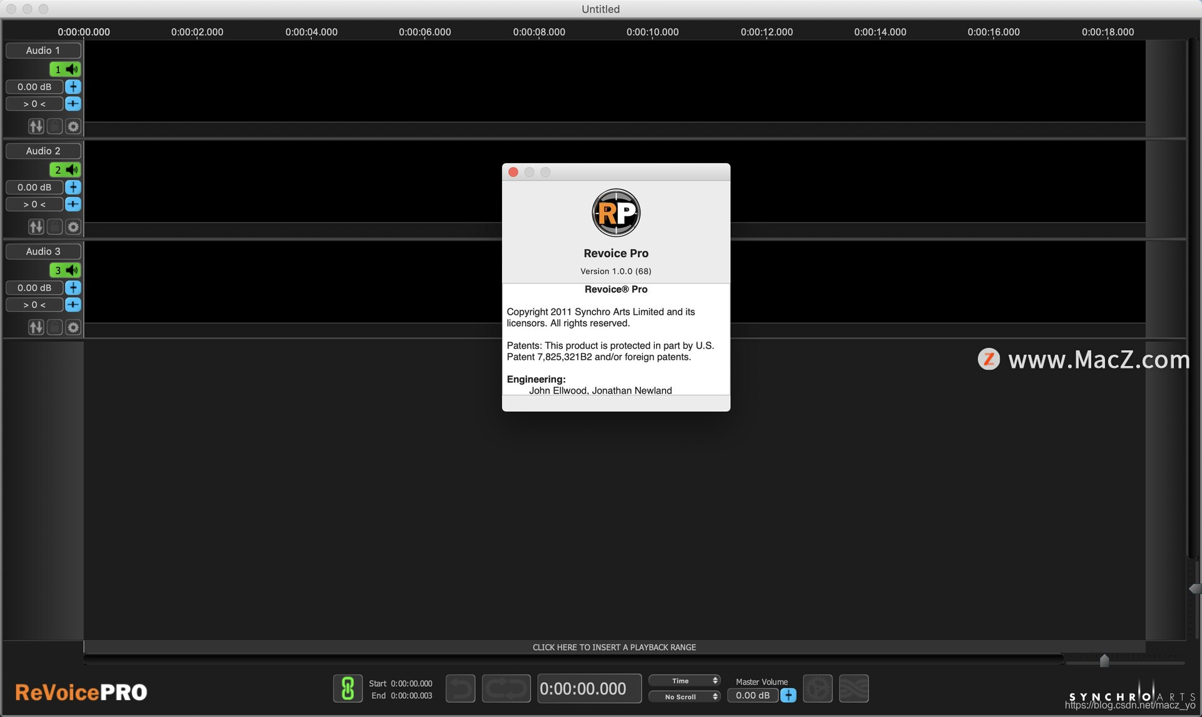1202x717 pixels.
Task: Click the RP logo in about dialog
Action: point(616,213)
